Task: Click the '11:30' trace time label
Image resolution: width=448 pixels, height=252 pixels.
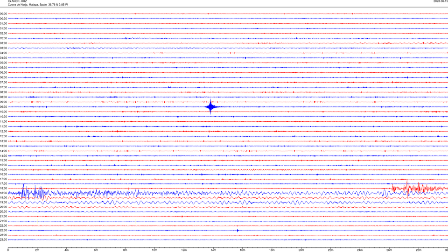Action: [x=3, y=126]
